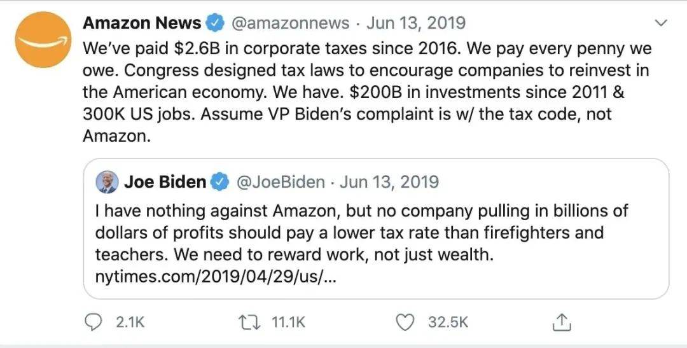
Task: Click Joe Biden verified badge
Action: click(x=220, y=181)
